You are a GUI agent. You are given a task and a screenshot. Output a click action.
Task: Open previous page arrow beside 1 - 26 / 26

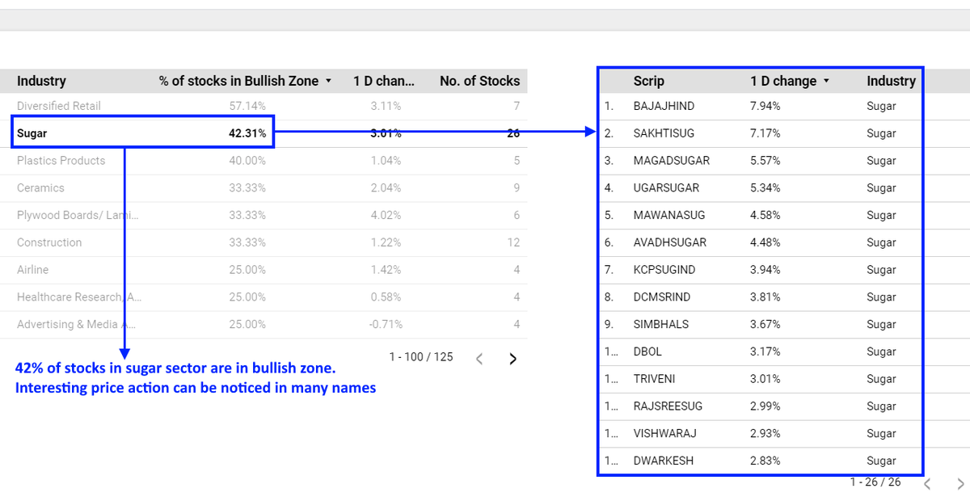click(928, 484)
